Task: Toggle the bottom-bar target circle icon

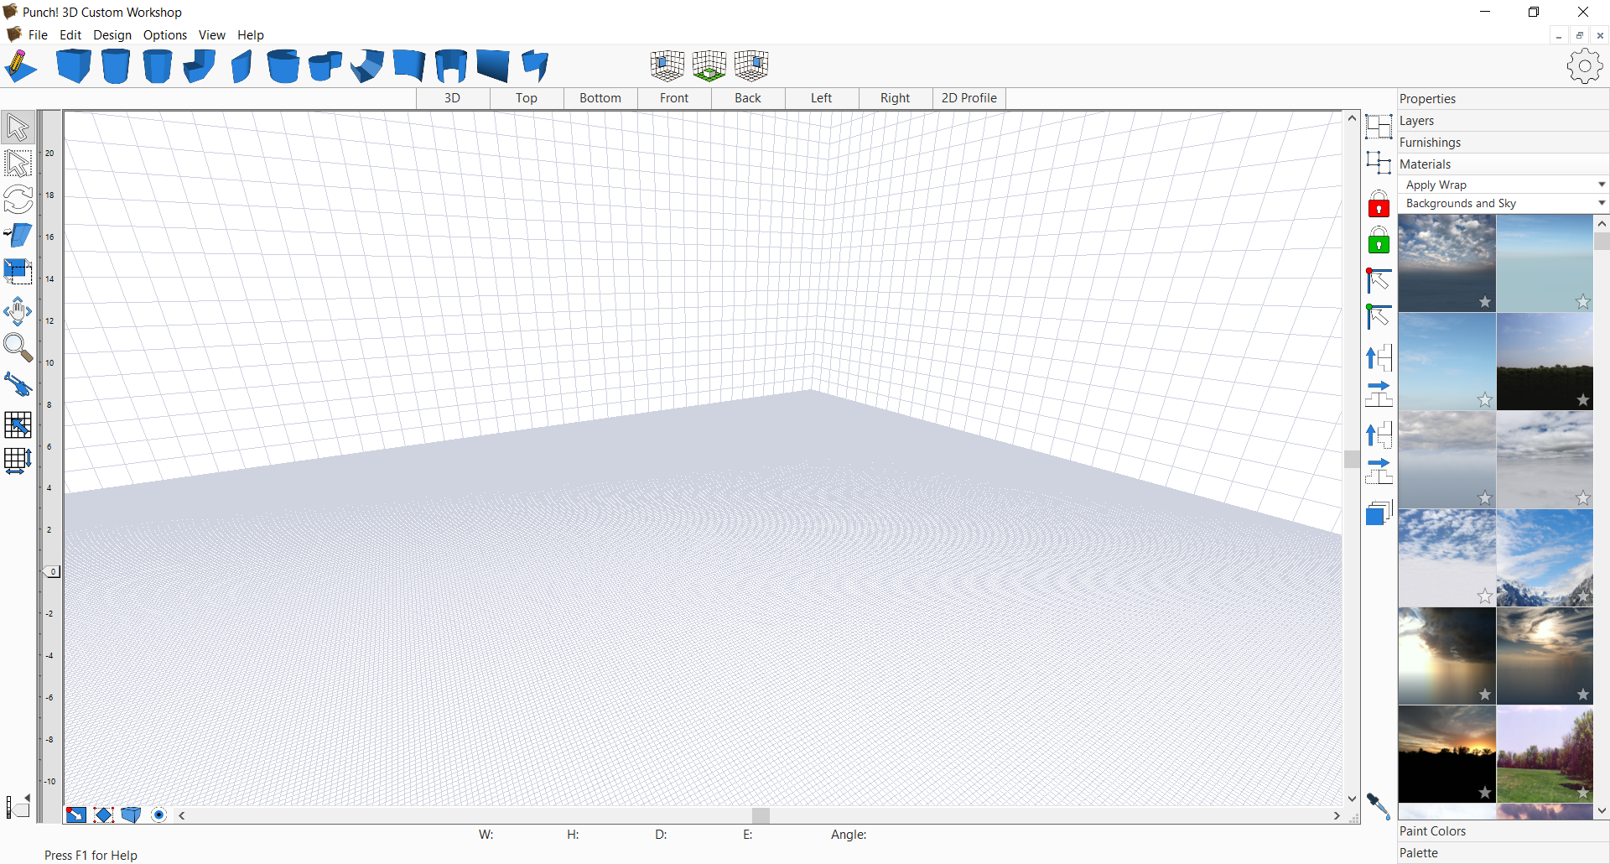Action: tap(158, 815)
